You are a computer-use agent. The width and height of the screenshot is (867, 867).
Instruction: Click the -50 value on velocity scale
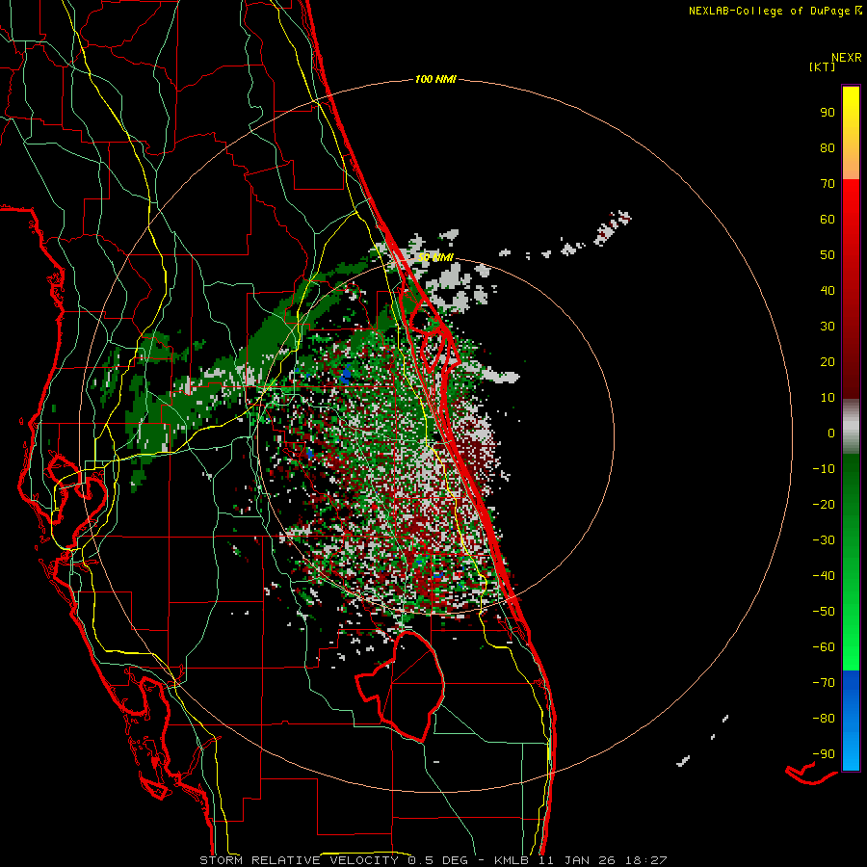[824, 612]
